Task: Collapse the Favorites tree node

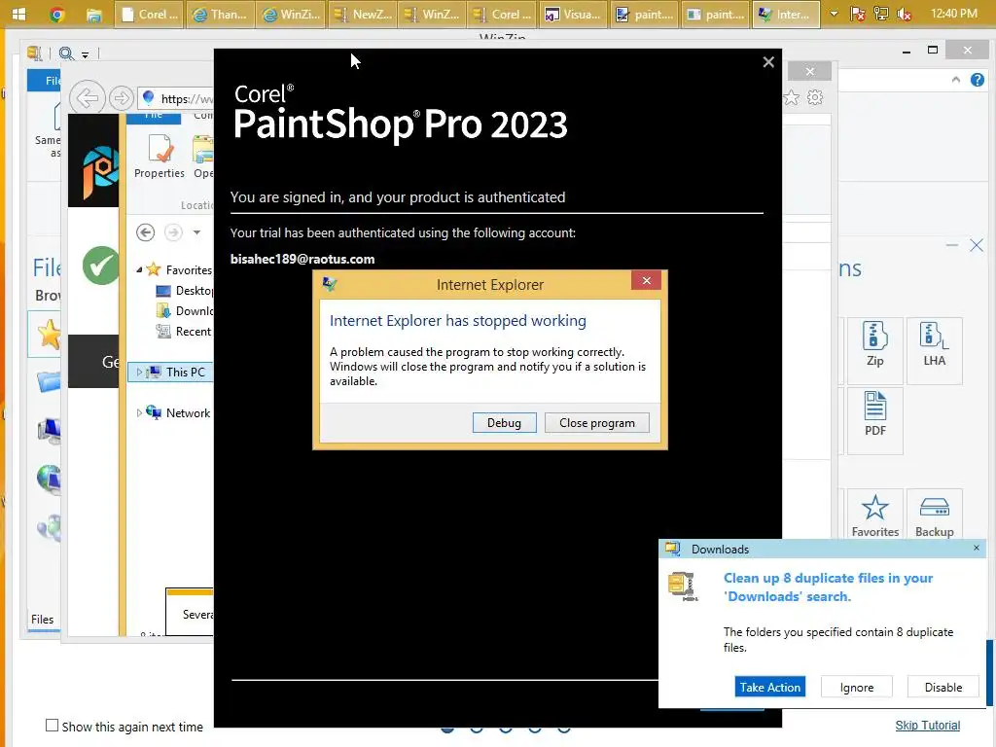Action: [x=140, y=270]
